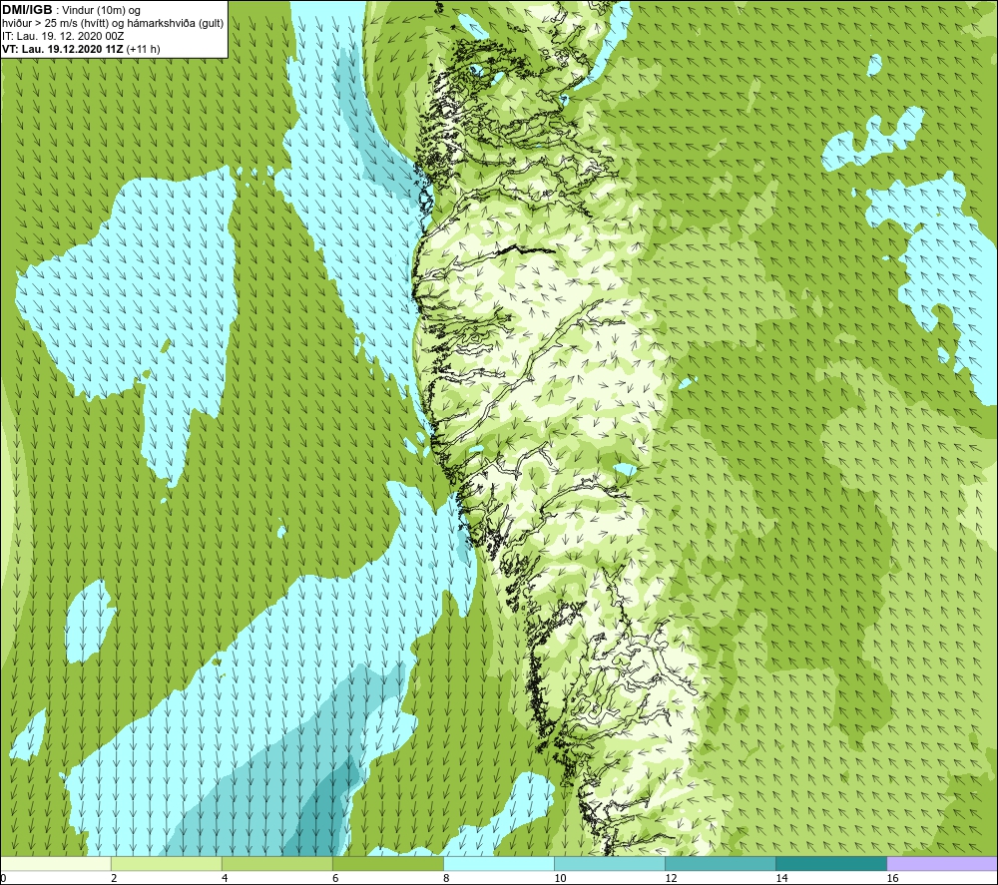Viewport: 998px width, 885px height.
Task: Click the 'Vindur (10m) og' label
Action: (x=102, y=11)
